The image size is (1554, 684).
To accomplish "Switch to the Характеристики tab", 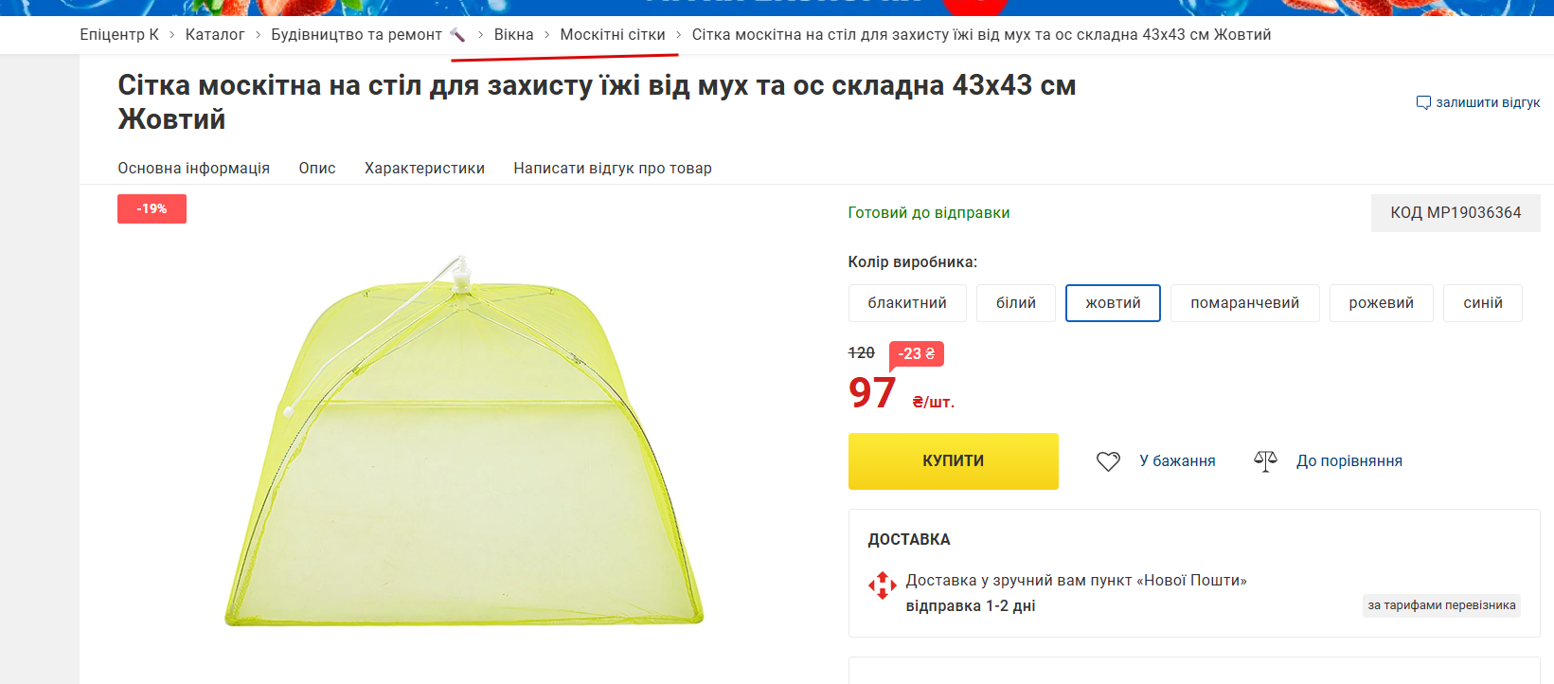I will click(x=424, y=168).
